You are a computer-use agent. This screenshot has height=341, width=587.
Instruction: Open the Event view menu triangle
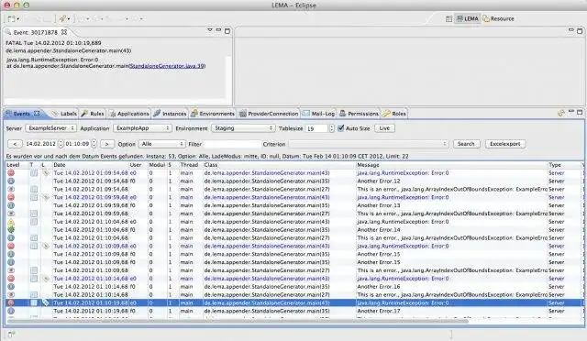coord(210,30)
